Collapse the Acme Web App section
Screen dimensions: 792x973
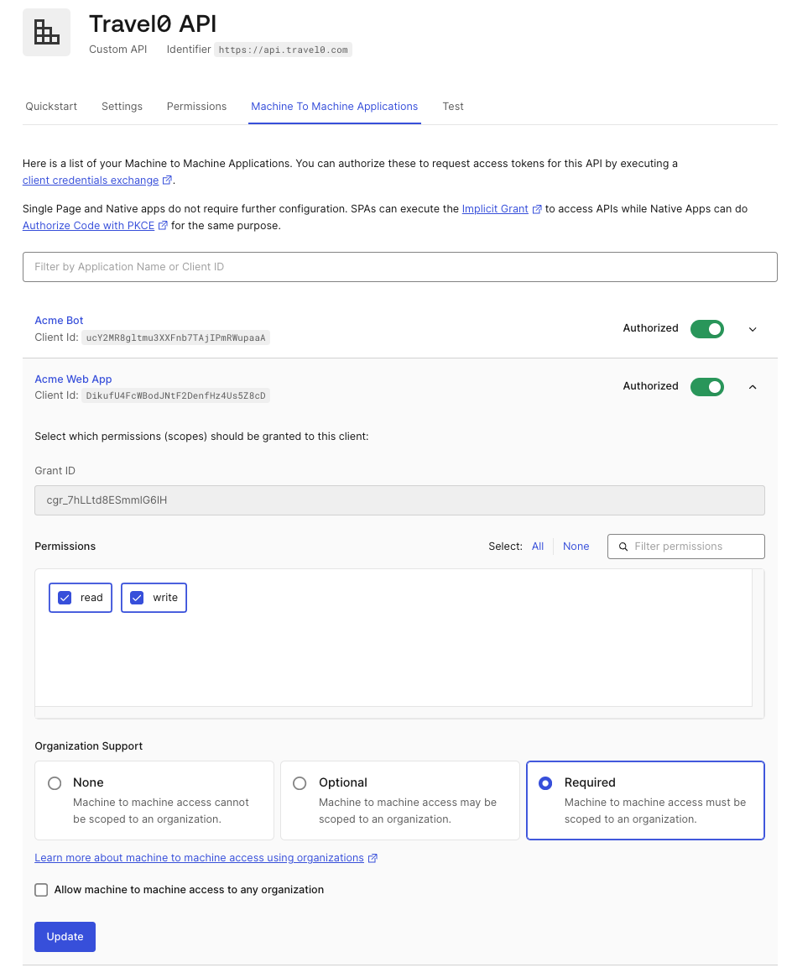(753, 386)
